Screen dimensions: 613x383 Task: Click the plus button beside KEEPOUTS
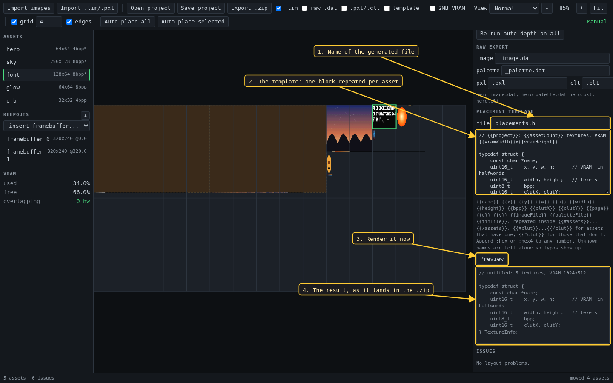85,116
